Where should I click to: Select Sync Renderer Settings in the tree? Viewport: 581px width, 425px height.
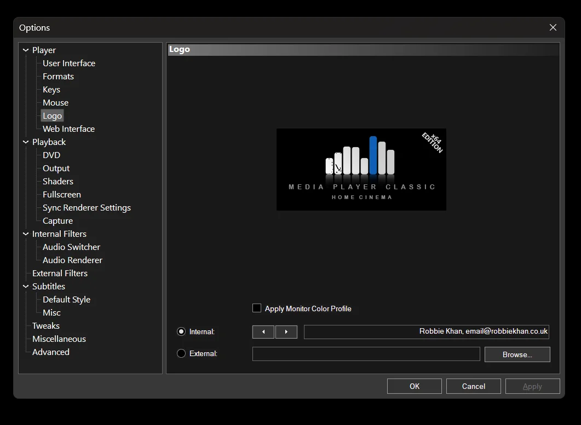point(87,208)
